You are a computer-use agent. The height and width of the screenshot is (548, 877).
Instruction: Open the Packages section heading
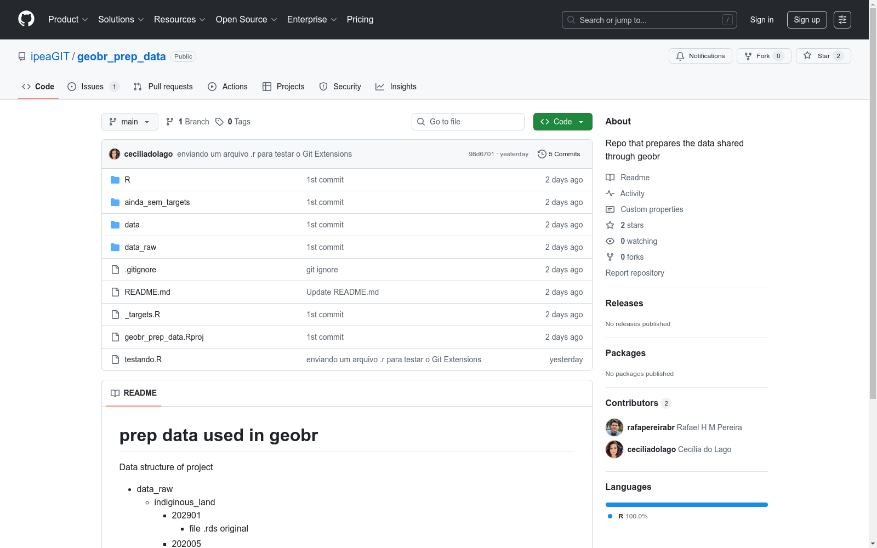pos(625,353)
